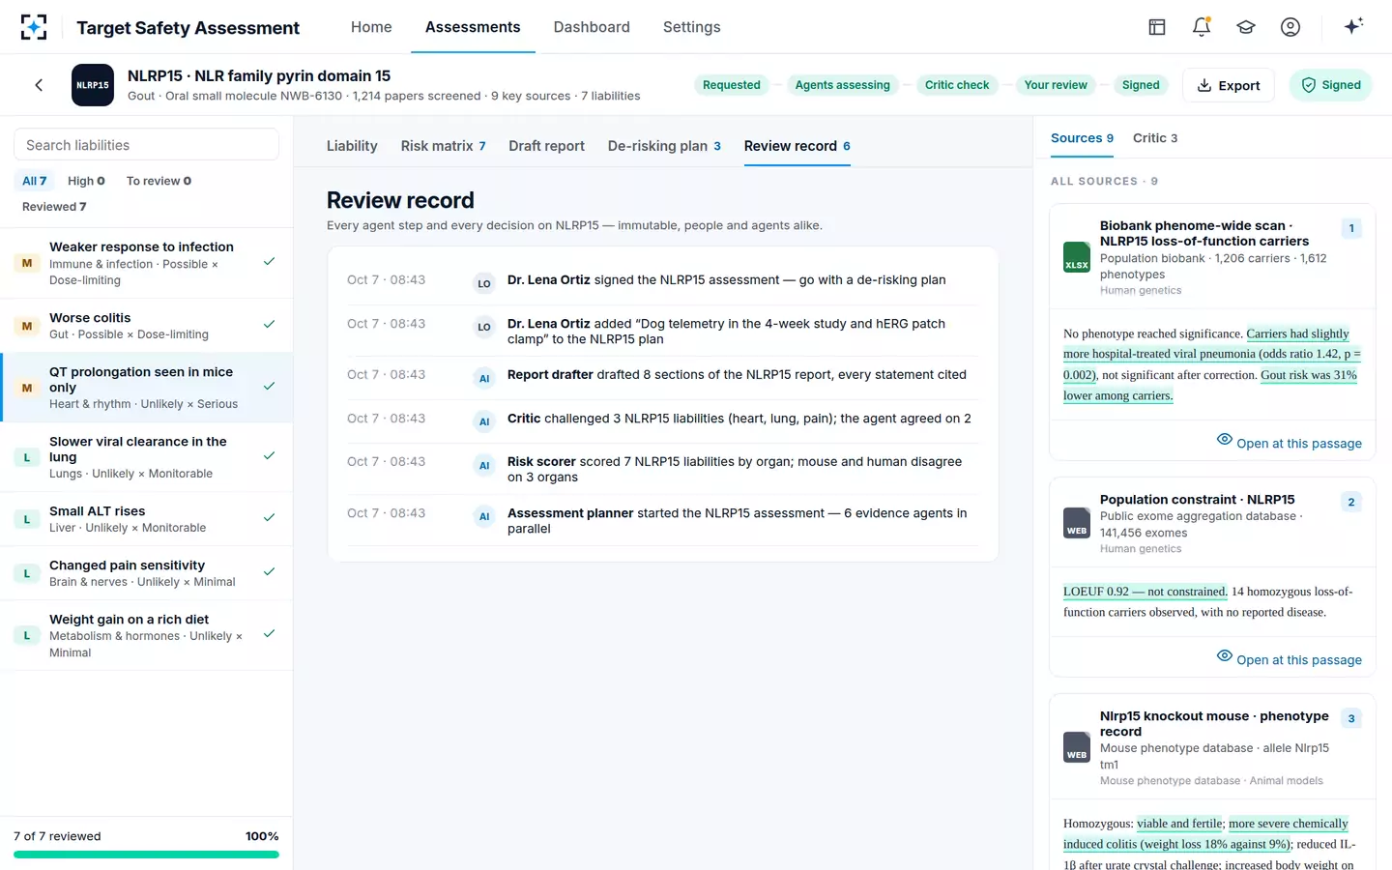Select the Weight gain on a rich diet liability
Image resolution: width=1392 pixels, height=870 pixels.
click(146, 635)
